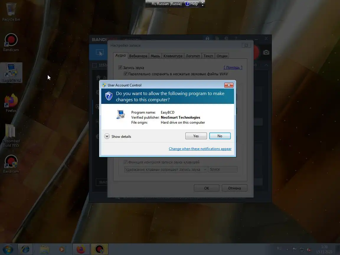Click the EasyBCD program icon in the UAC dialog
The image size is (340, 255).
(120, 114)
